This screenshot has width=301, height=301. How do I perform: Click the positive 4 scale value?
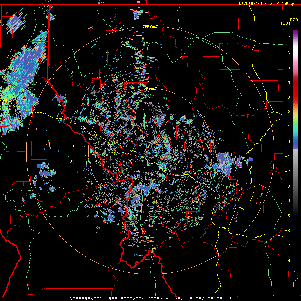coord(289,82)
